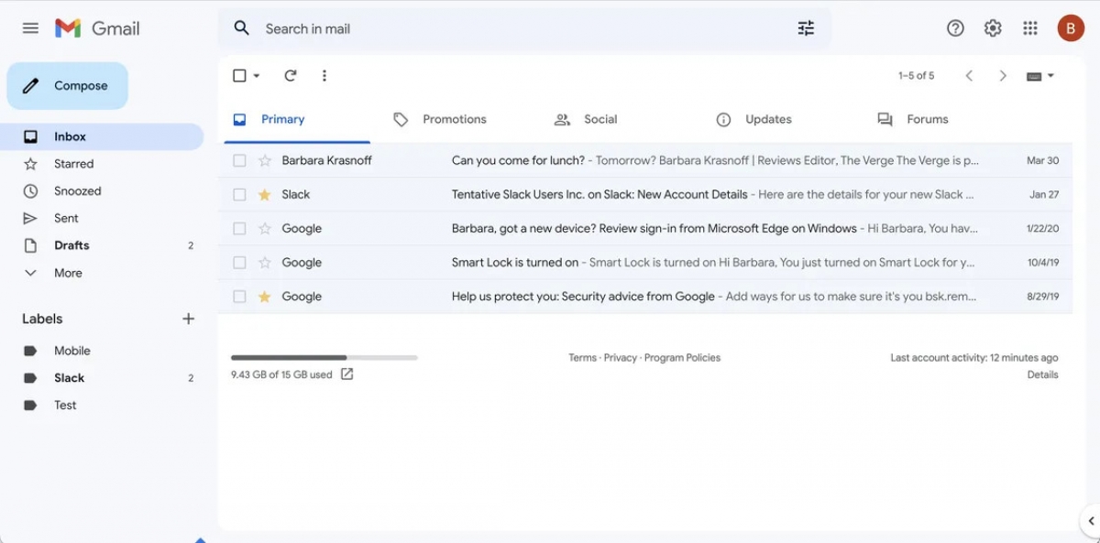
Task: Refresh the inbox
Action: [x=291, y=76]
